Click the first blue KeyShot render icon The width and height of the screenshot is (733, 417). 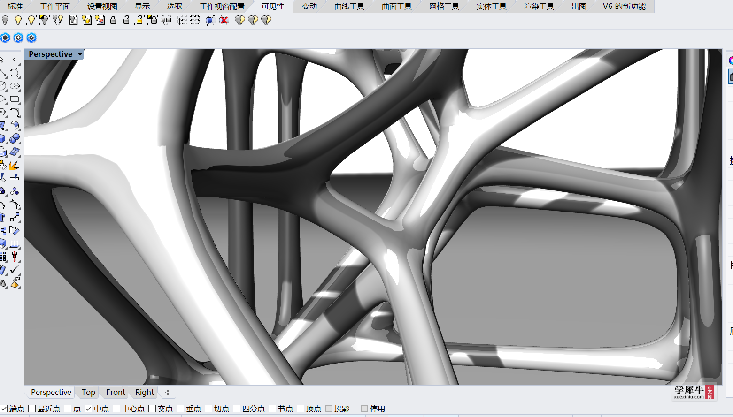coord(5,38)
